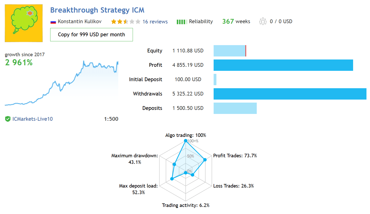The image size is (370, 214).
Task: Click the star rating icons
Action: coord(126,22)
